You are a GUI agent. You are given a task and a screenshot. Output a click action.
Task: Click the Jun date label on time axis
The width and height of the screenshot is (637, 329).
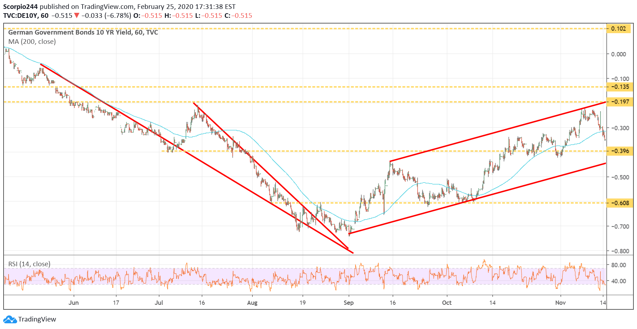(x=74, y=303)
